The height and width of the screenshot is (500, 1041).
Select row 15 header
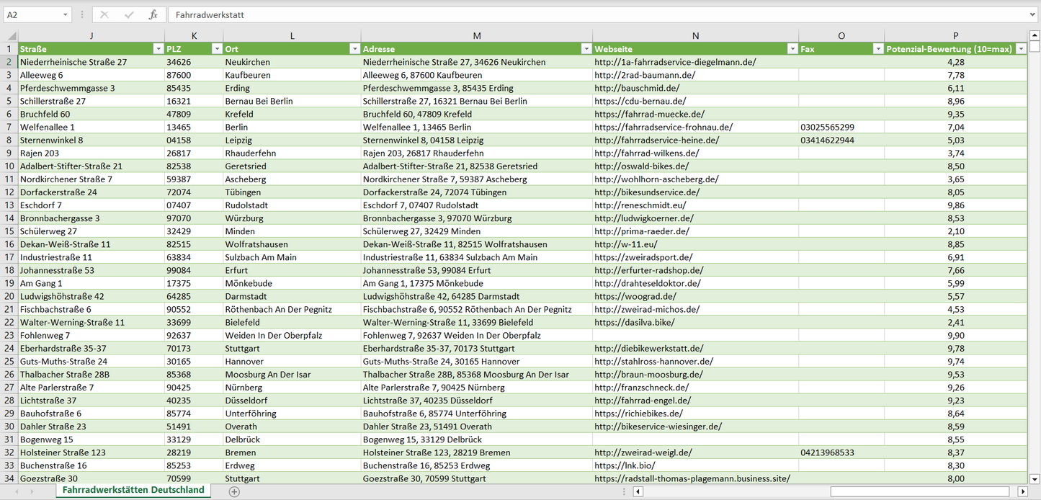tap(9, 231)
